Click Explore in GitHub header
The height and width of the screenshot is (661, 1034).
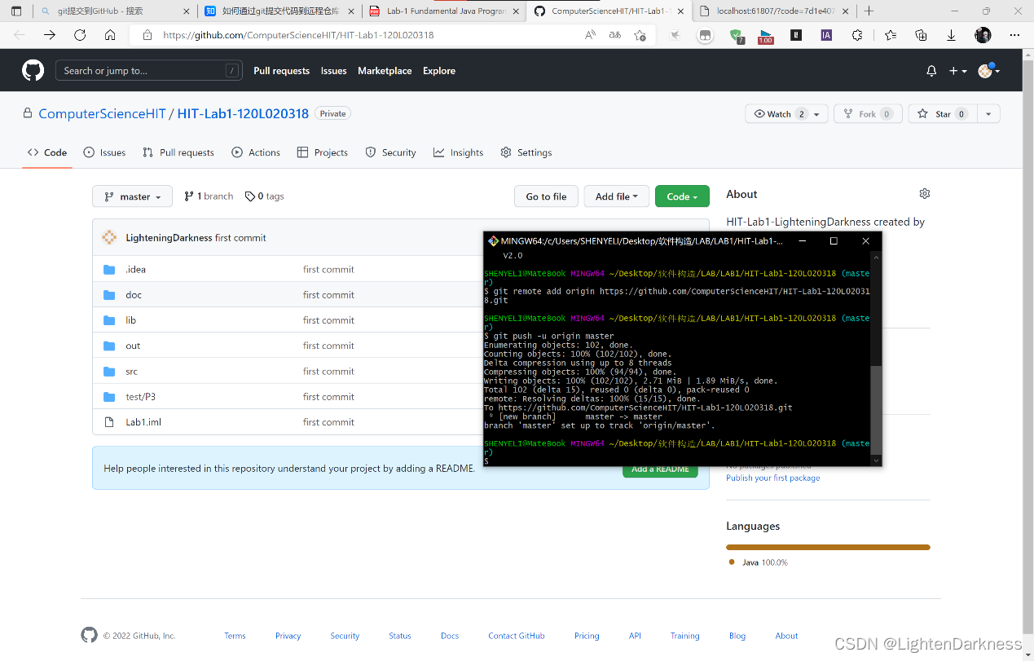coord(439,71)
